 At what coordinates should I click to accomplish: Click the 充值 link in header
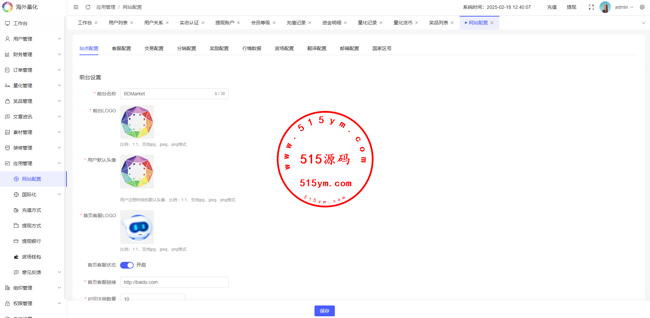click(552, 7)
